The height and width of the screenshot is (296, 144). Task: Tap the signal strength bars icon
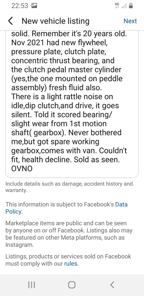(124, 6)
